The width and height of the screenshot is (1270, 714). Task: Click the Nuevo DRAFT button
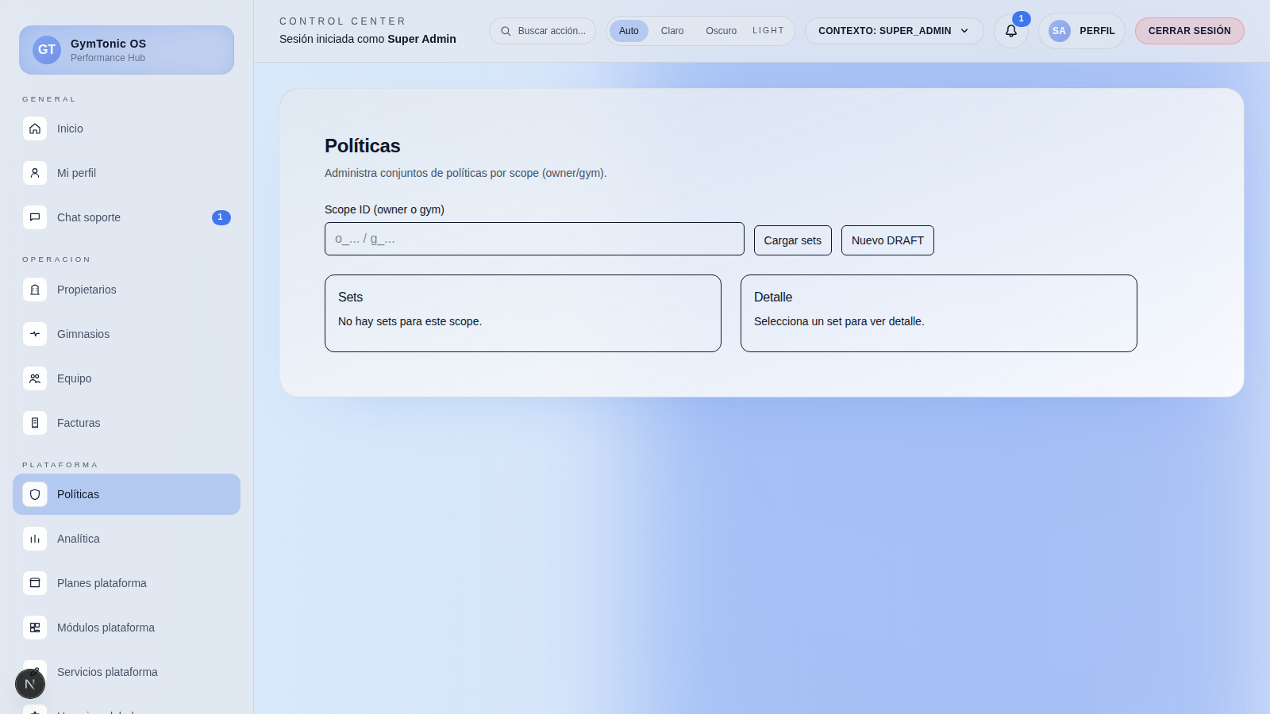click(x=887, y=240)
